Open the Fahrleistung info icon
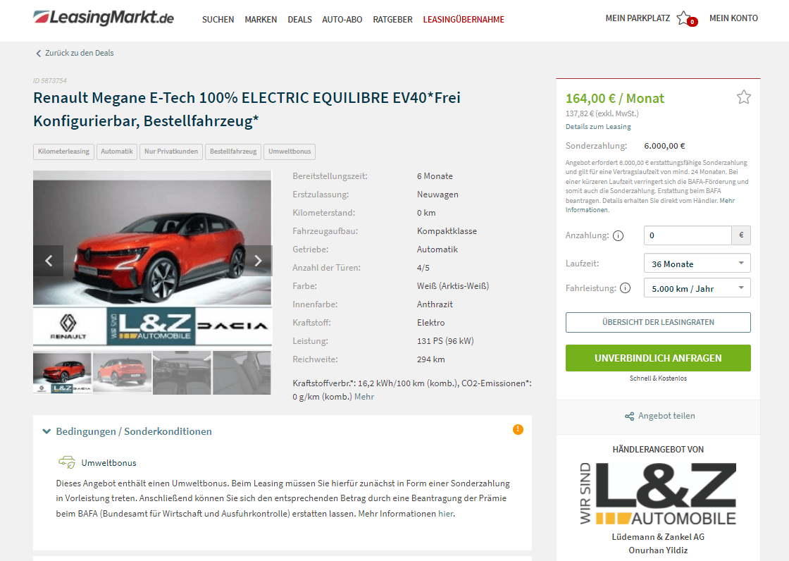Screen dimensions: 789x561 click(x=625, y=288)
